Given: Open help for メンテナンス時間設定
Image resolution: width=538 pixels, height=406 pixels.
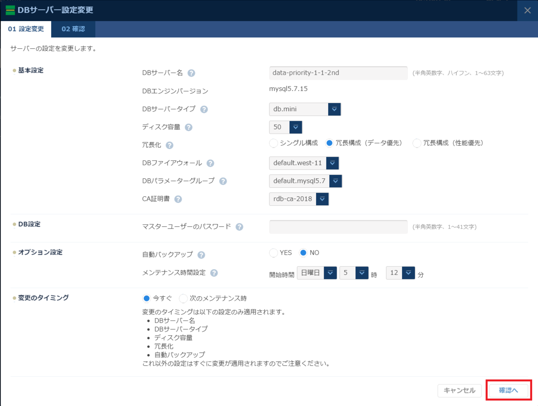Looking at the screenshot, I should pyautogui.click(x=214, y=272).
